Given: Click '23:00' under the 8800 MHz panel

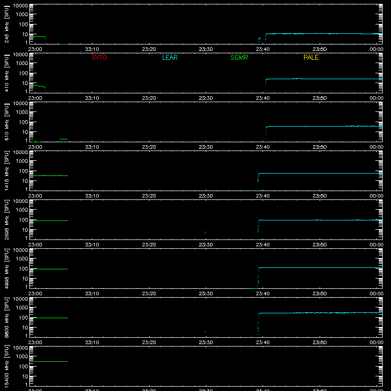Looking at the screenshot, I should (x=35, y=343).
